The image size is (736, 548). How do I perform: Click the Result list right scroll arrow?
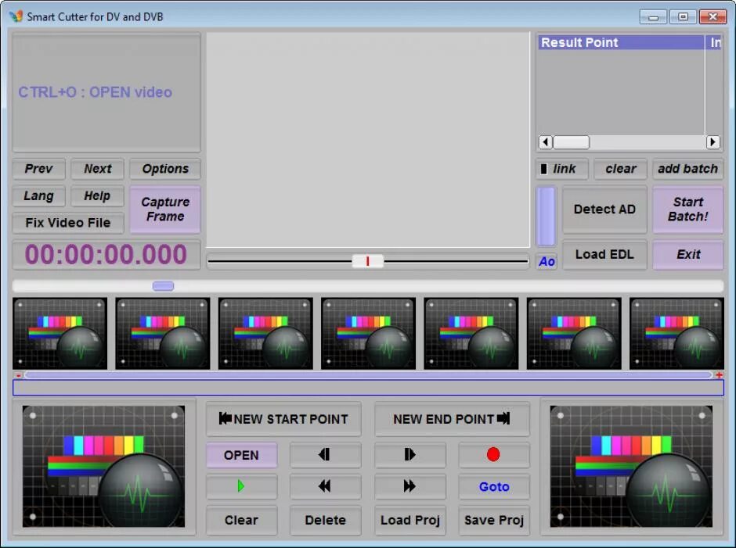(713, 142)
